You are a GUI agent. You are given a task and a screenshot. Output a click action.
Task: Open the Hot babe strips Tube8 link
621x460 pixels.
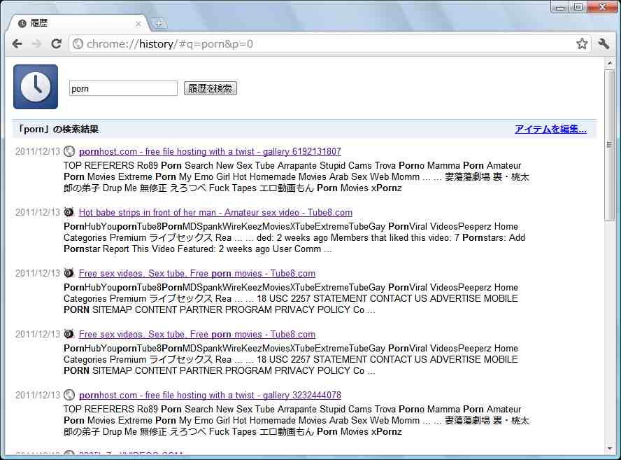tap(215, 213)
